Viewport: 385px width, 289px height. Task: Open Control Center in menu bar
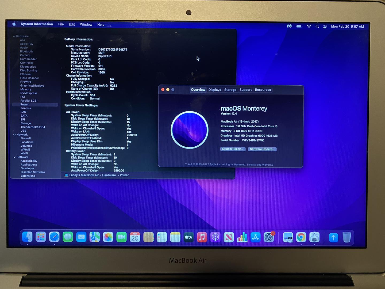325,26
